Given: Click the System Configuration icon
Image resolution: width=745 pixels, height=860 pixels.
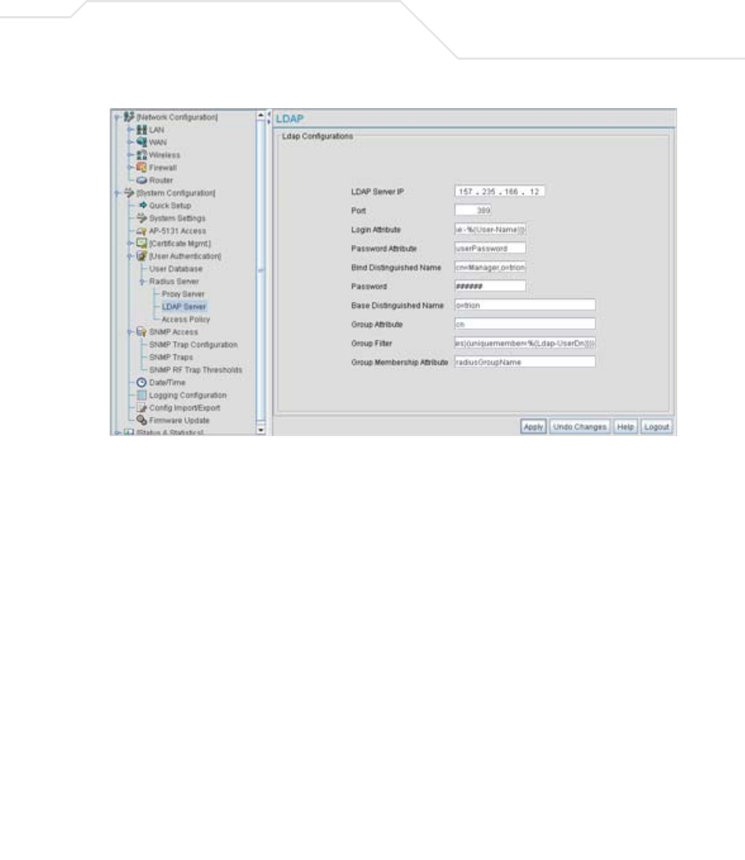Looking at the screenshot, I should [x=129, y=192].
